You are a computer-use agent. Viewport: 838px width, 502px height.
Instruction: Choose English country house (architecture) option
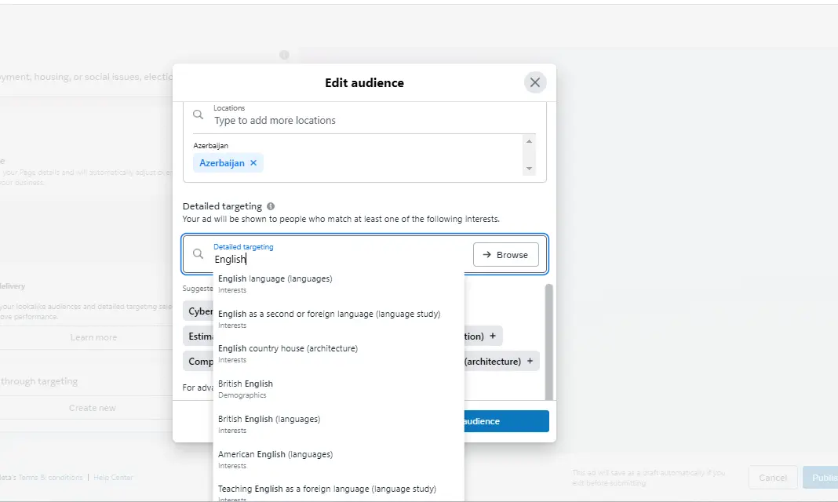(338, 354)
